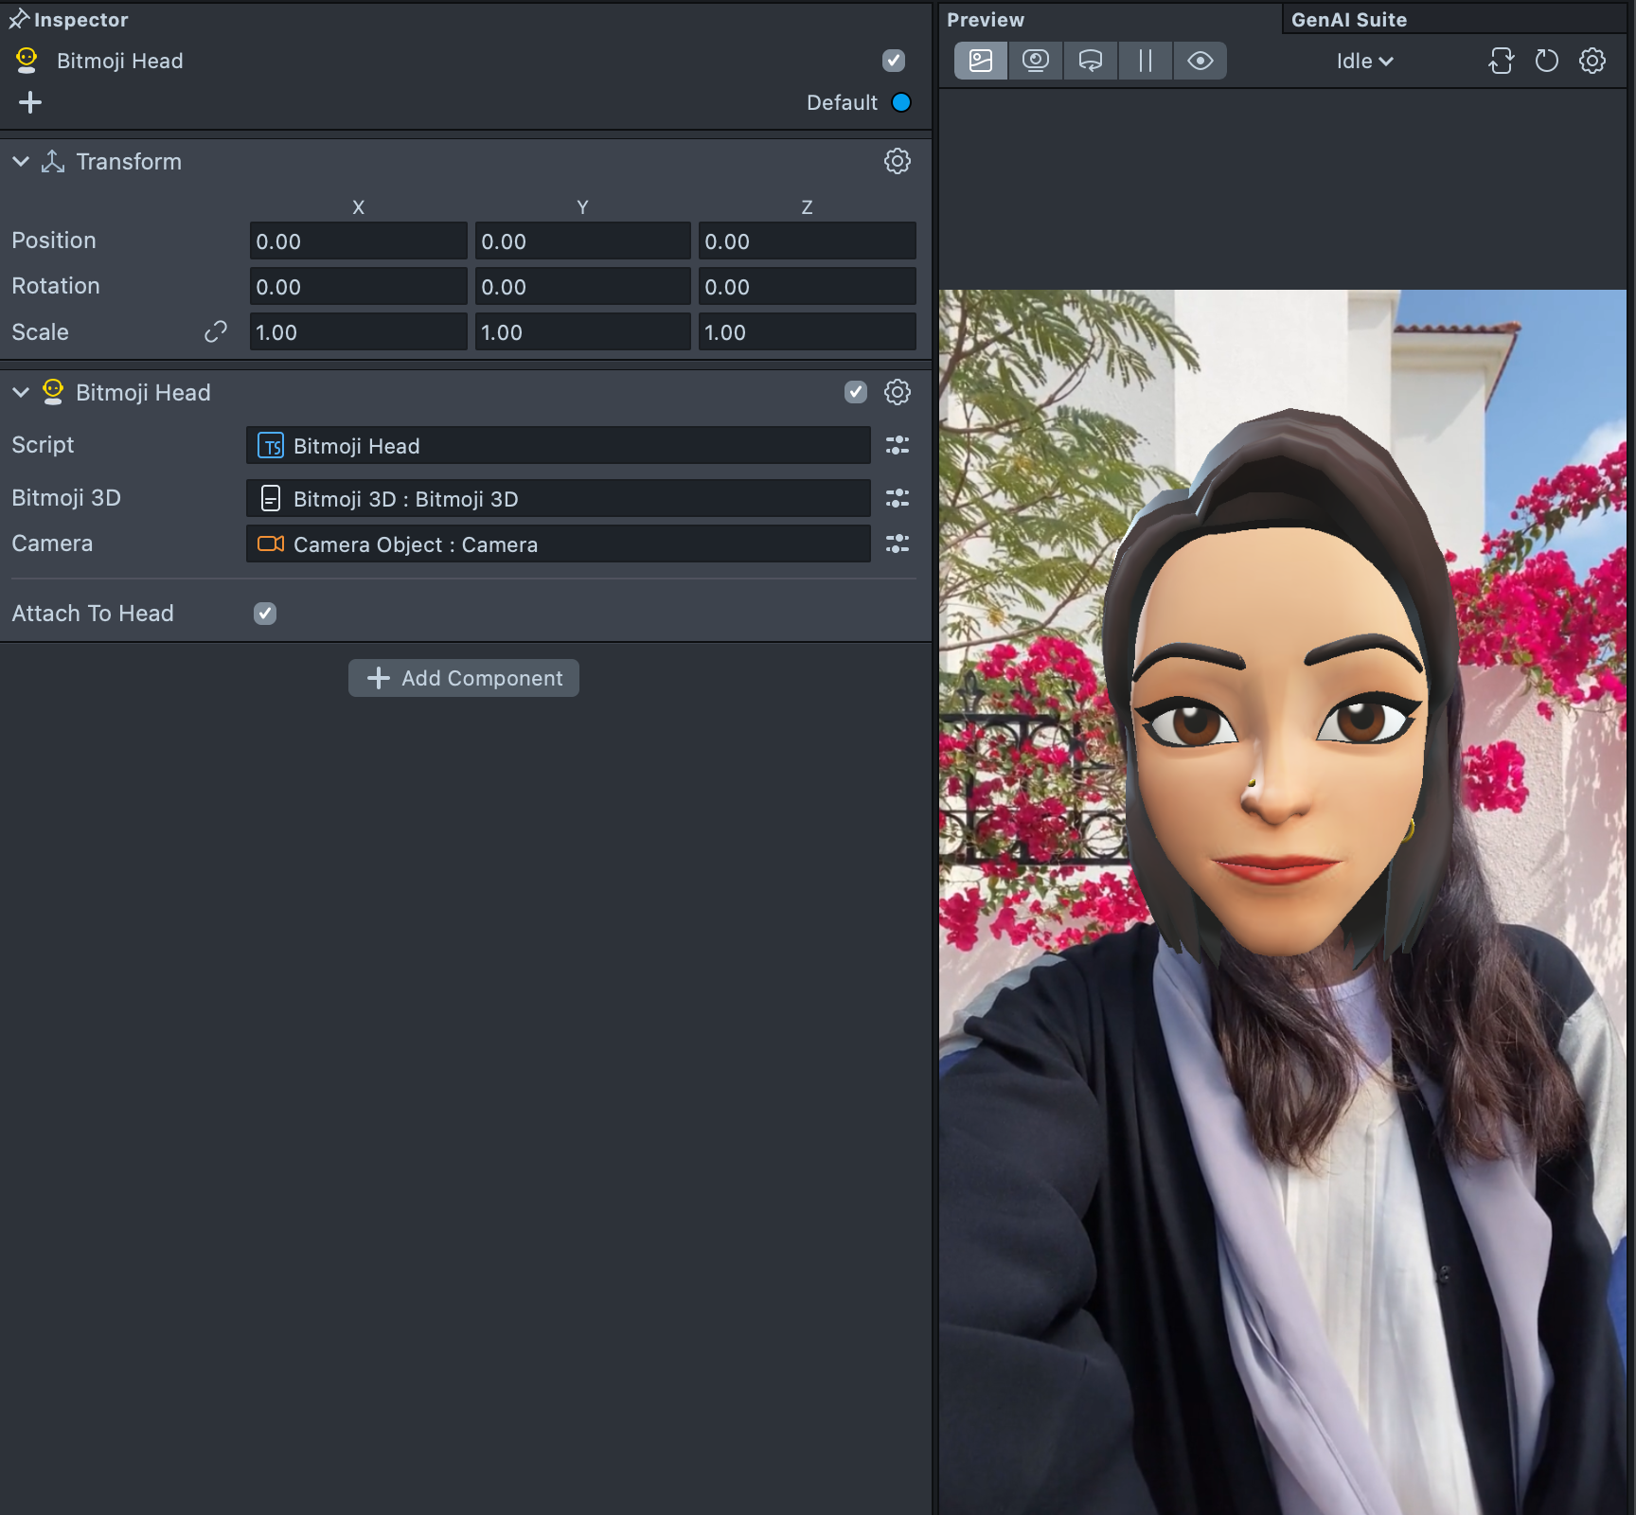Open the Bitmoji Head component settings gear
1636x1515 pixels.
pyautogui.click(x=897, y=392)
